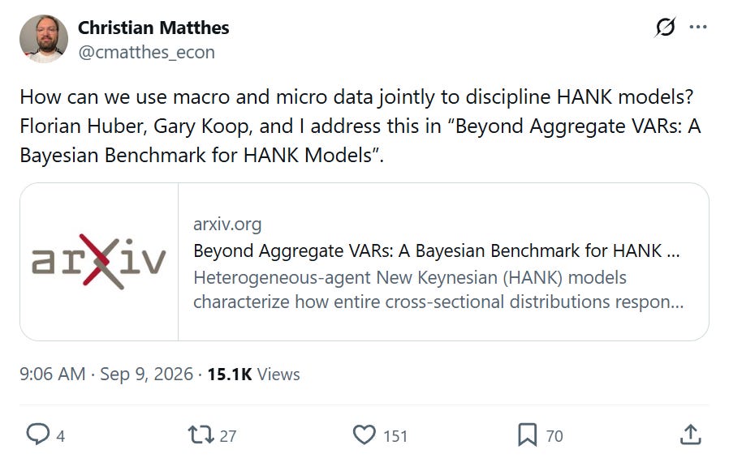Click the Heterogeneous-agent New Keynesian card description
Screen dimensions: 729x458
point(438,289)
